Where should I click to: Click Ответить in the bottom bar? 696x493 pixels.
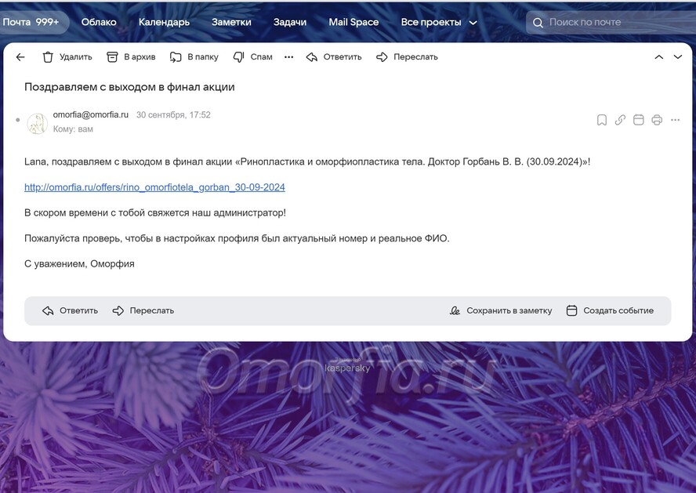point(70,310)
